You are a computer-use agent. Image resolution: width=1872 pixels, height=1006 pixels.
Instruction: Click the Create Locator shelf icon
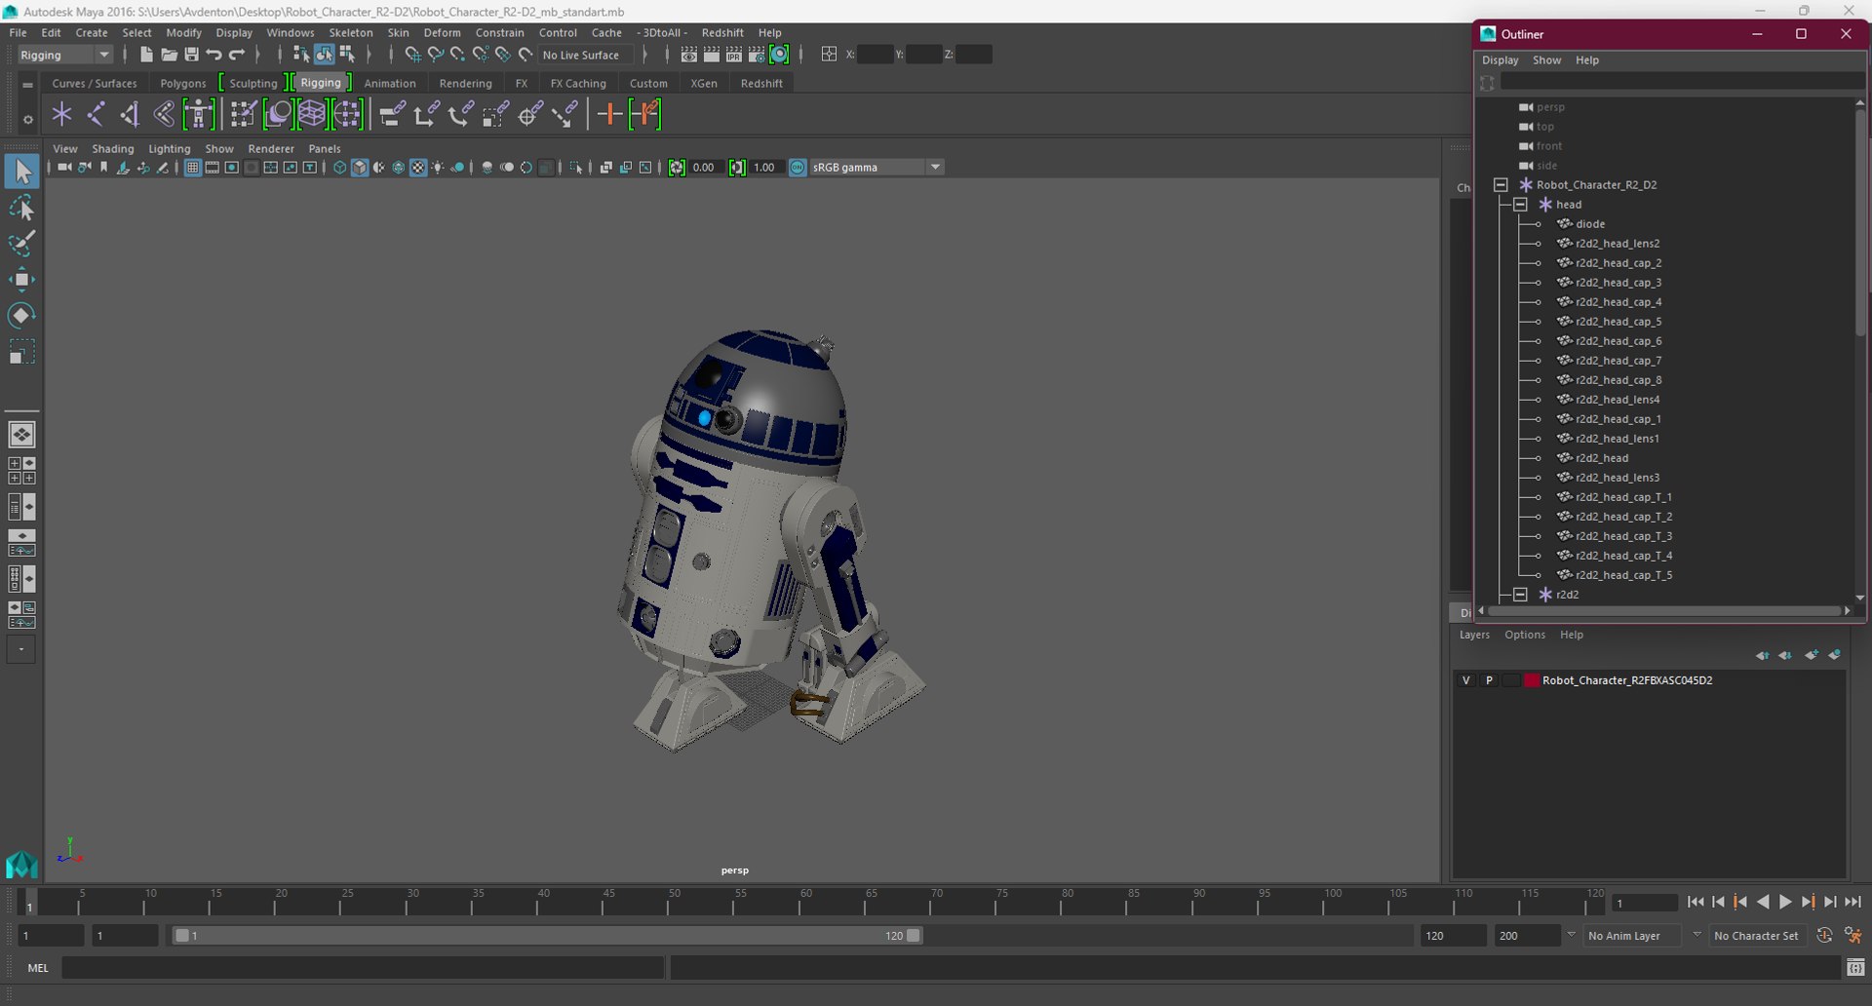(x=62, y=114)
